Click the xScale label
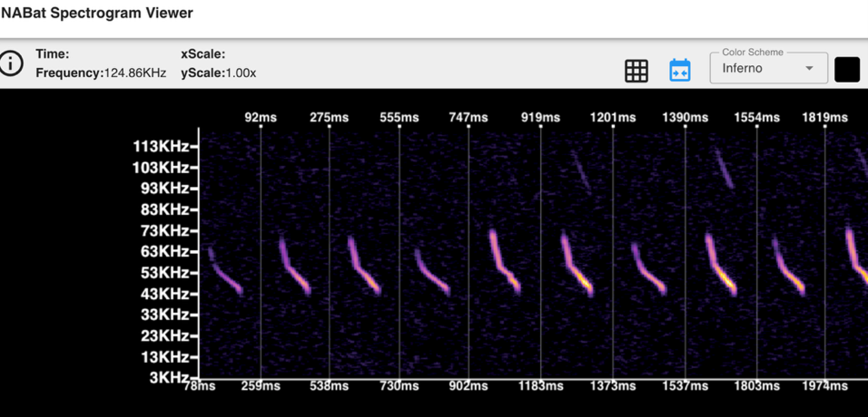The image size is (868, 417). 203,54
